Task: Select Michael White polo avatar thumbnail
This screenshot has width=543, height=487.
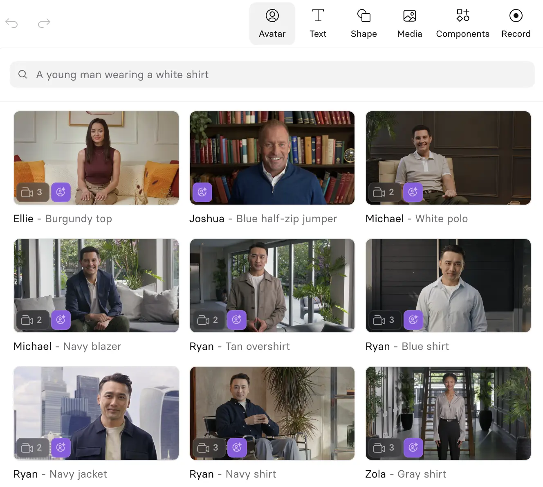Action: (448, 158)
